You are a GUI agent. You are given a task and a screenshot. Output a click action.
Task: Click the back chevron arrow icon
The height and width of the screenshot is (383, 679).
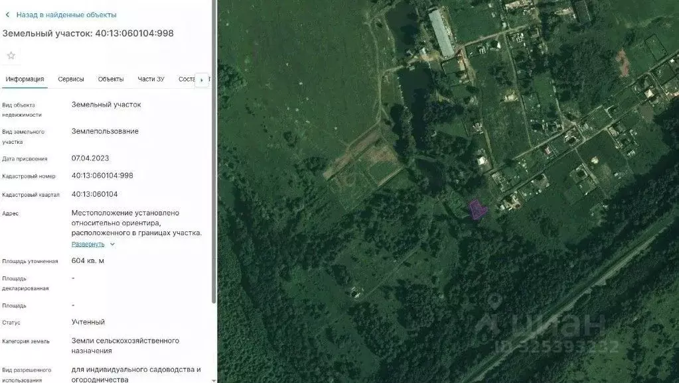tap(7, 15)
